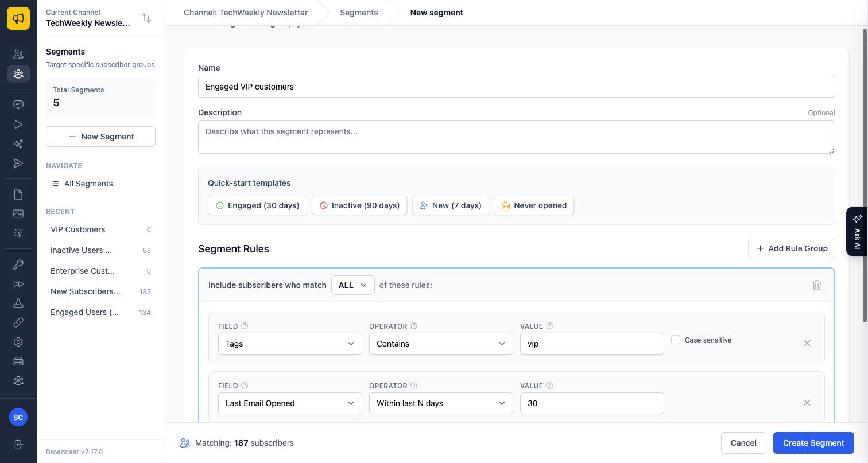The width and height of the screenshot is (868, 463).
Task: Open the segments group icon in sidebar
Action: point(18,74)
